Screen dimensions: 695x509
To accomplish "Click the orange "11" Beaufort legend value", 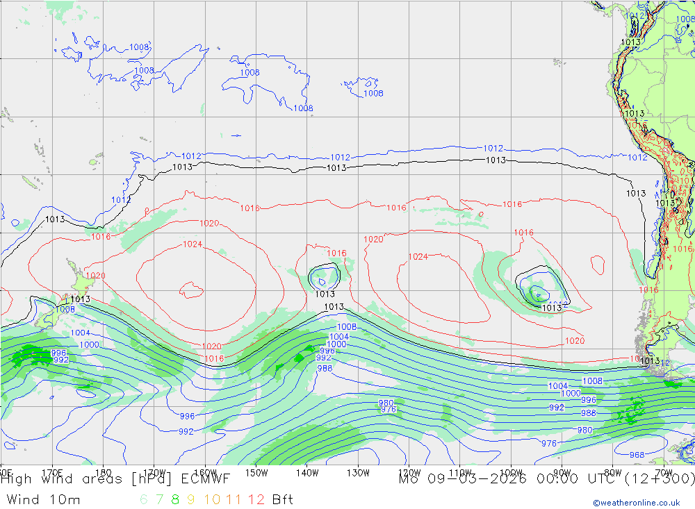I will pos(234,500).
